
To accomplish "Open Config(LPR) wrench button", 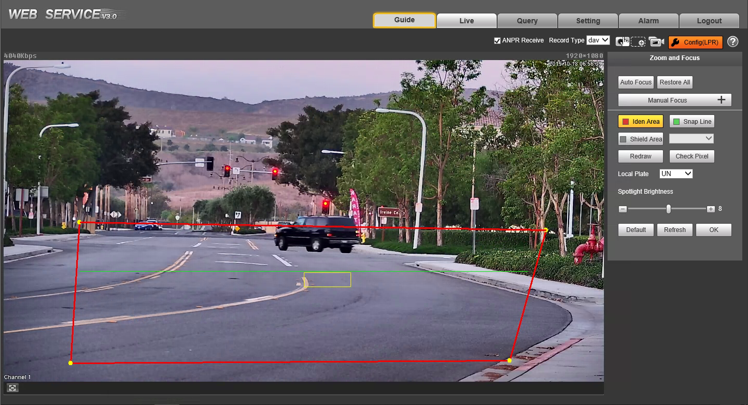I will (x=695, y=42).
